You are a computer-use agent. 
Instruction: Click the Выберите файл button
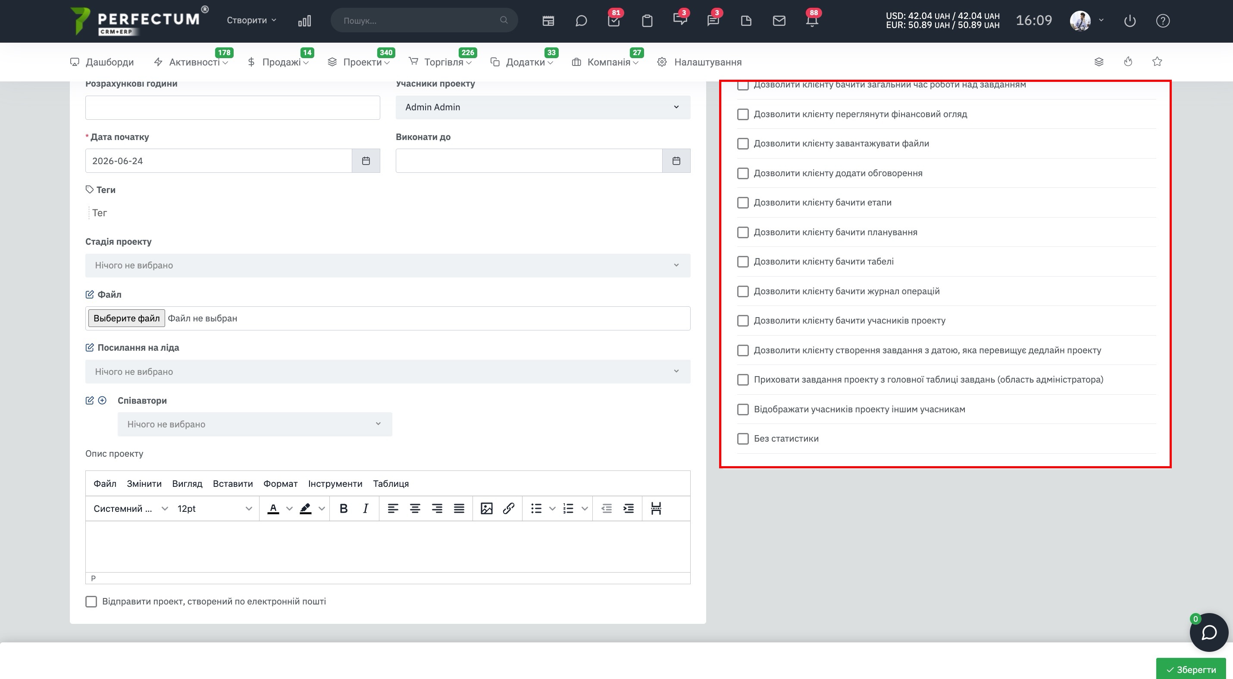pyautogui.click(x=126, y=318)
